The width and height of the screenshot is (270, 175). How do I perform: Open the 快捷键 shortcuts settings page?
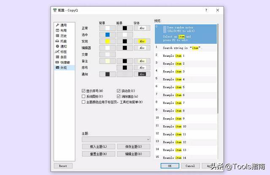[64, 62]
